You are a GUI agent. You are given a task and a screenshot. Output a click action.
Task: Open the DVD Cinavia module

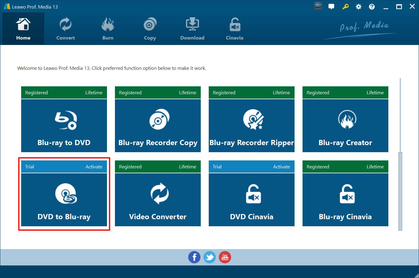(251, 200)
